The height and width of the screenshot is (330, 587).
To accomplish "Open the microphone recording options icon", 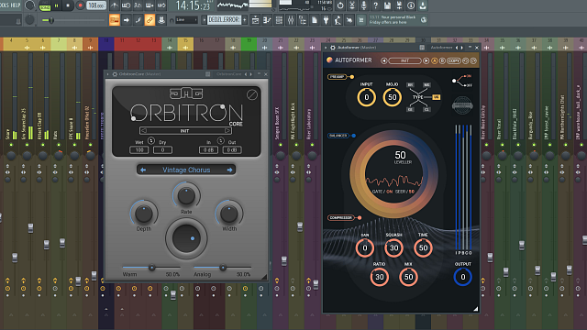I will pos(363,5).
